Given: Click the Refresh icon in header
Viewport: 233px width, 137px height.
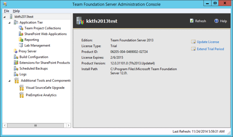Looking at the screenshot, I should click(192, 21).
